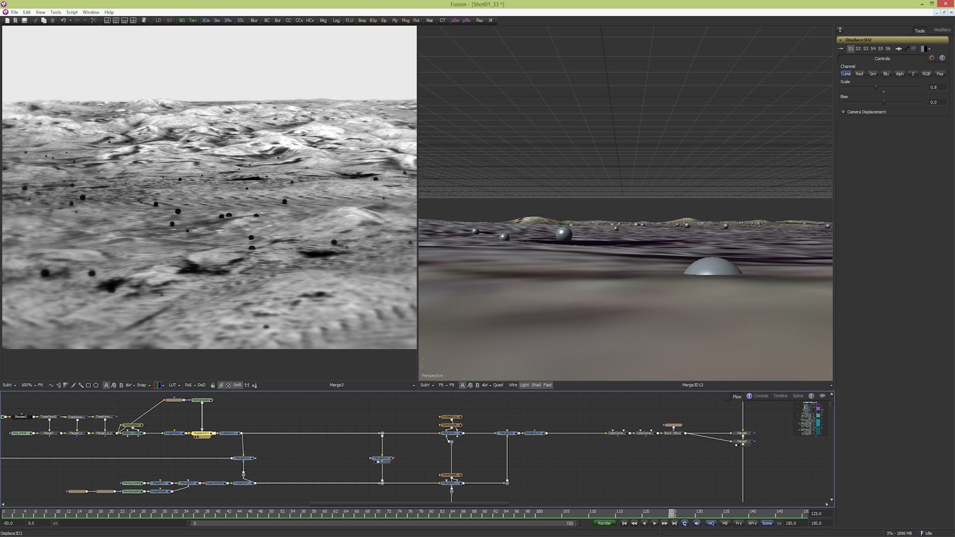Image resolution: width=955 pixels, height=537 pixels.
Task: Add a 3Im image plane 3D tool
Action: click(217, 20)
